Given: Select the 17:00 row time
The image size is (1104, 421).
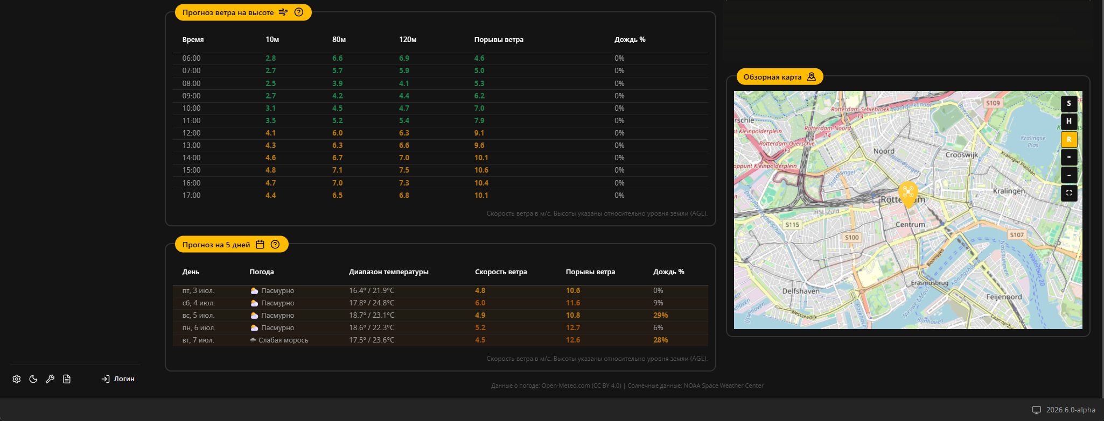Looking at the screenshot, I should coord(191,195).
